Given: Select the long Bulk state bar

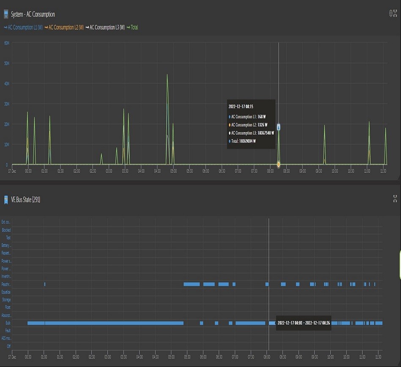Looking at the screenshot, I should click(105, 323).
